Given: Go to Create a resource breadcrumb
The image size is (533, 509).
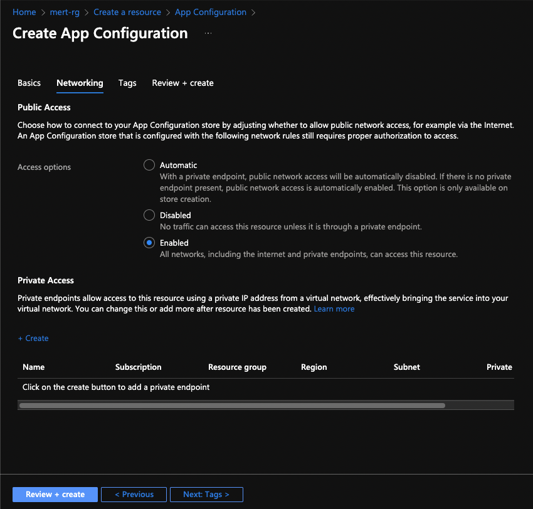Looking at the screenshot, I should [127, 12].
